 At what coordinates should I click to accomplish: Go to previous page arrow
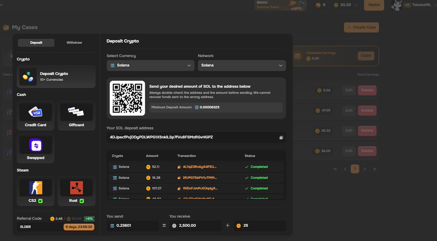pyautogui.click(x=345, y=169)
